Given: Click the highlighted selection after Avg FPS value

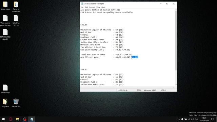Looking at the screenshot, I should [x=135, y=57].
